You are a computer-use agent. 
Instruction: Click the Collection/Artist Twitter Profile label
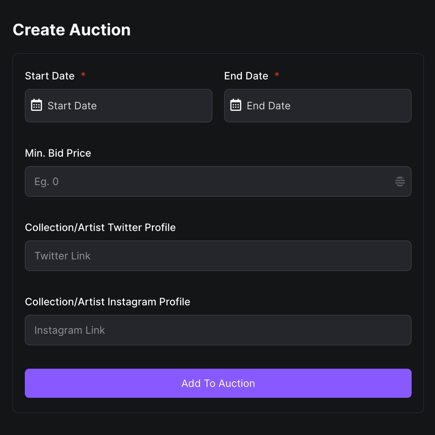coord(100,227)
